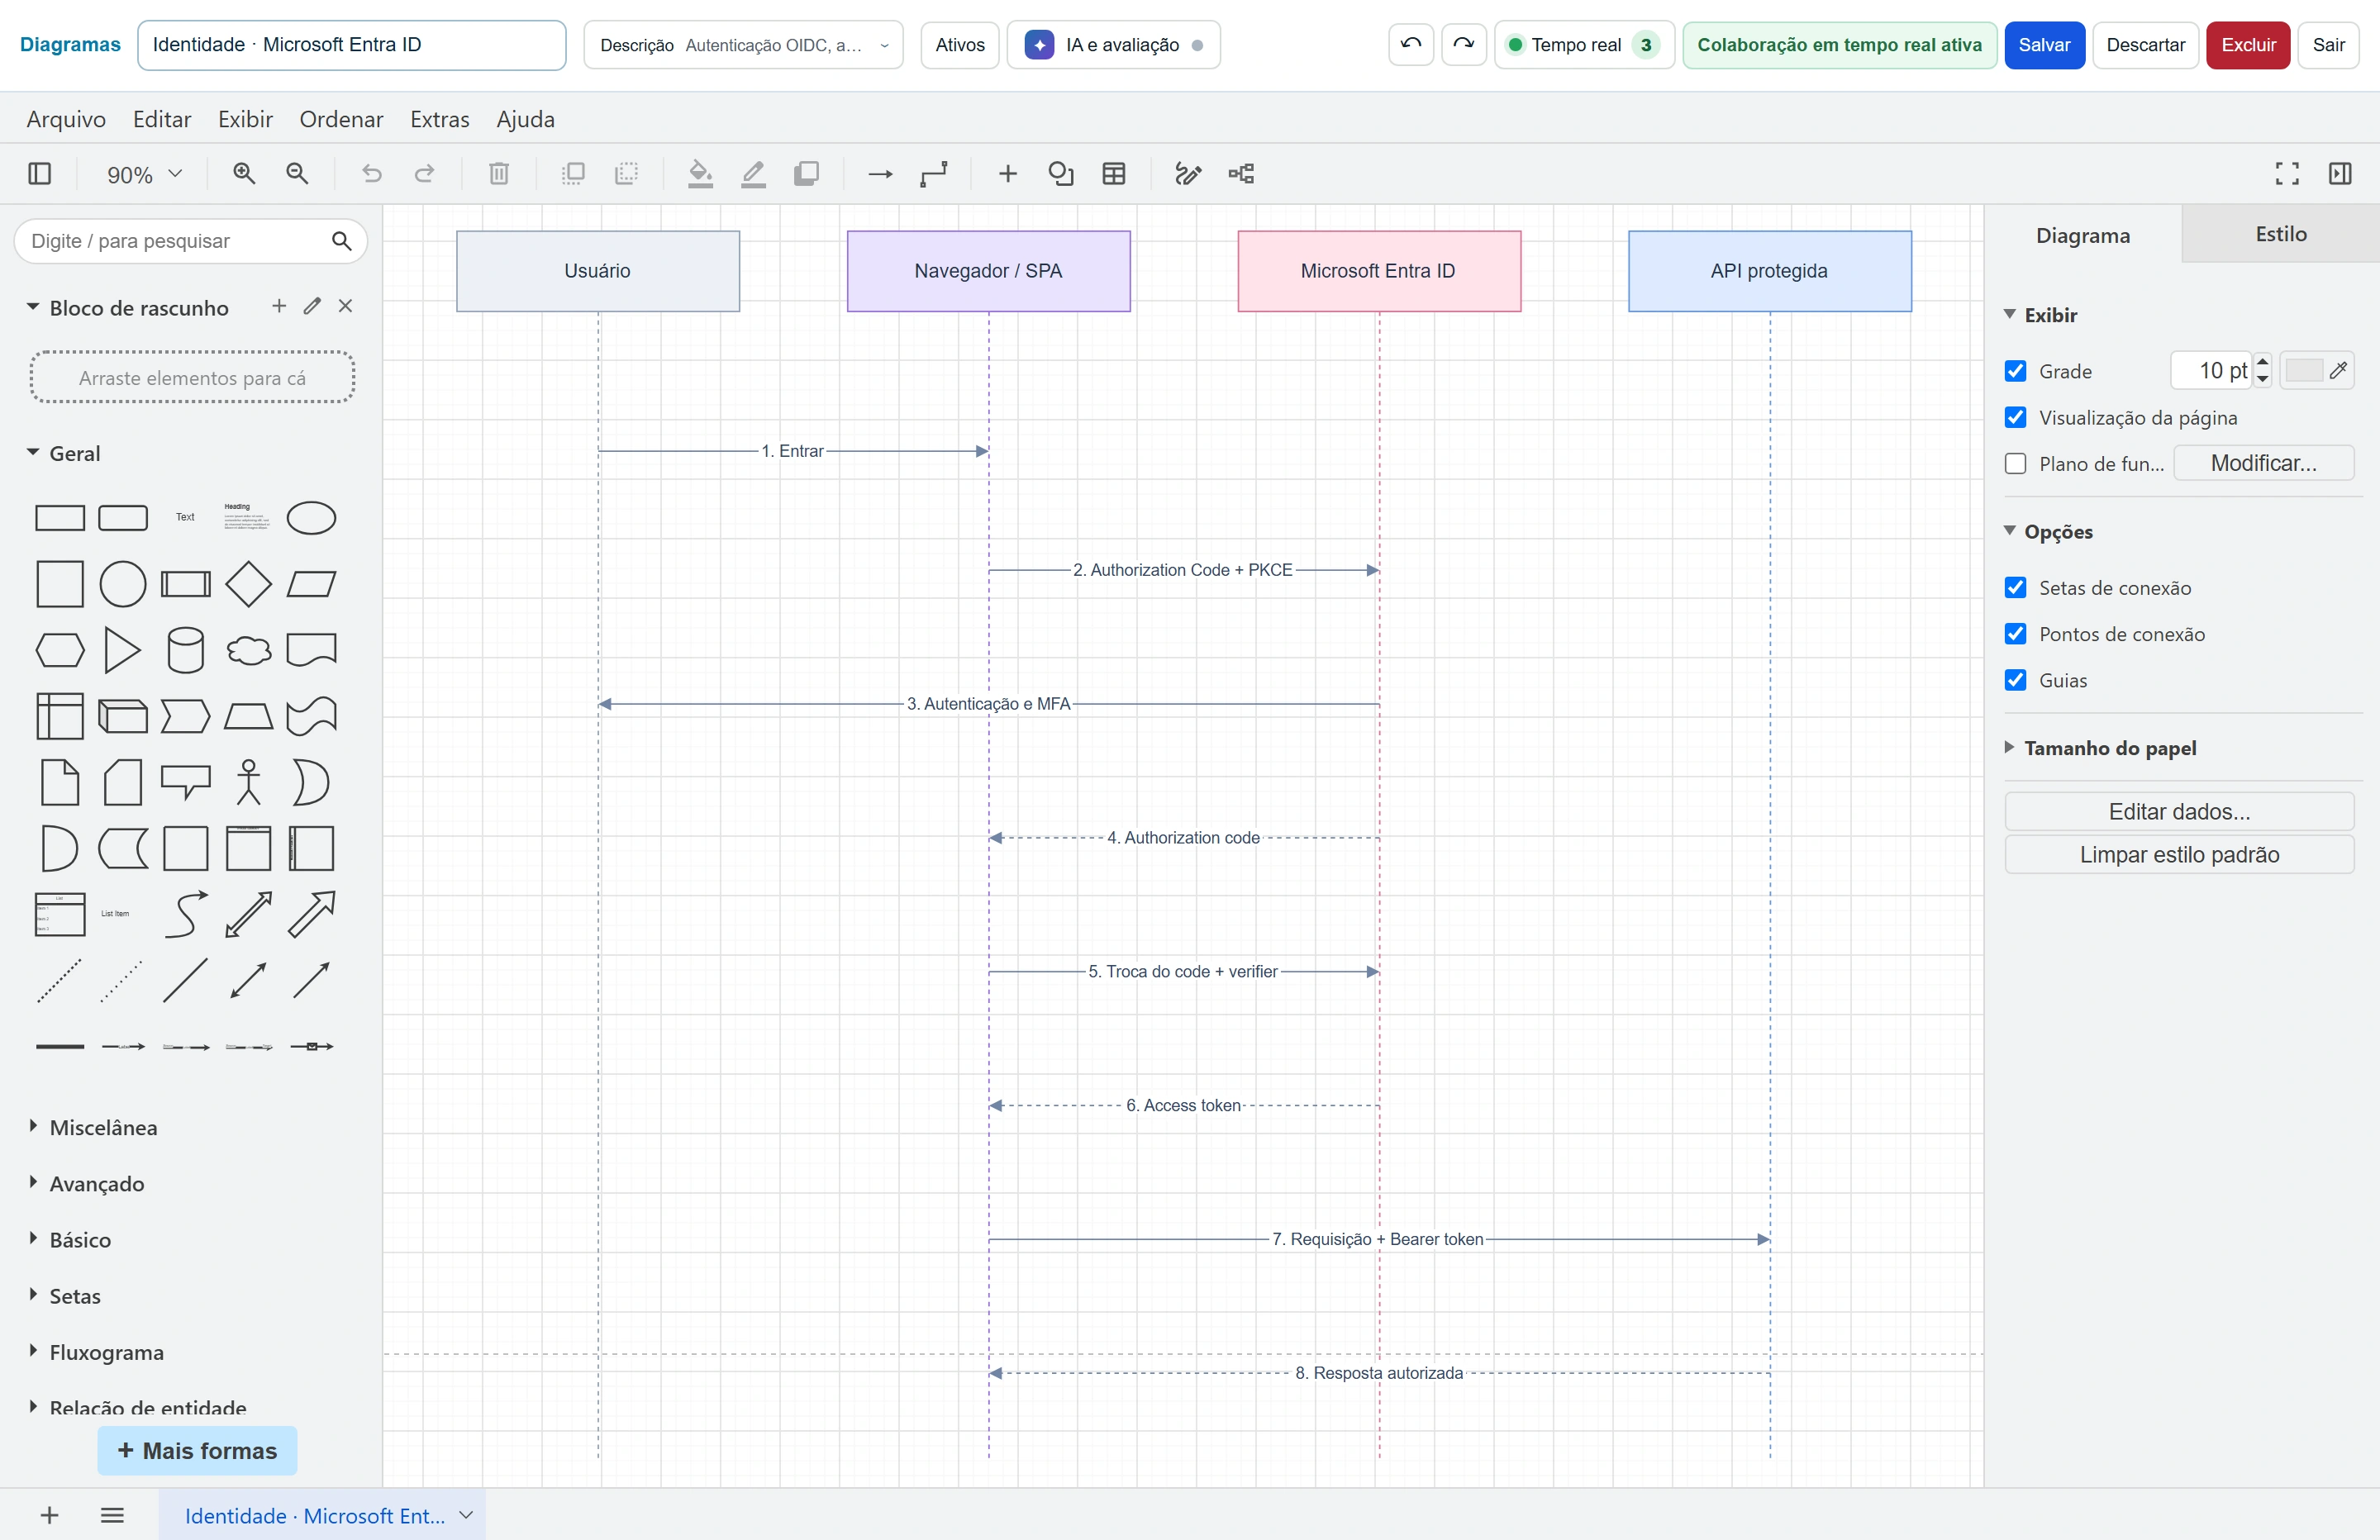Viewport: 2380px width, 1540px height.
Task: Click the insert plus icon in toolbar
Action: [x=1008, y=174]
